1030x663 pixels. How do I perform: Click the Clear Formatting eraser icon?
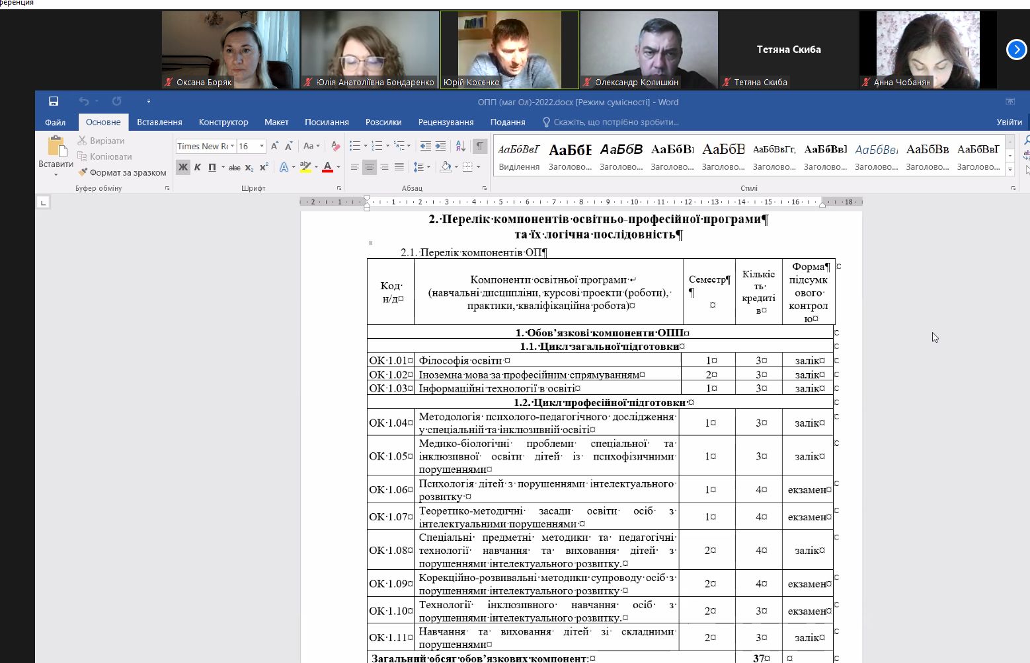335,146
